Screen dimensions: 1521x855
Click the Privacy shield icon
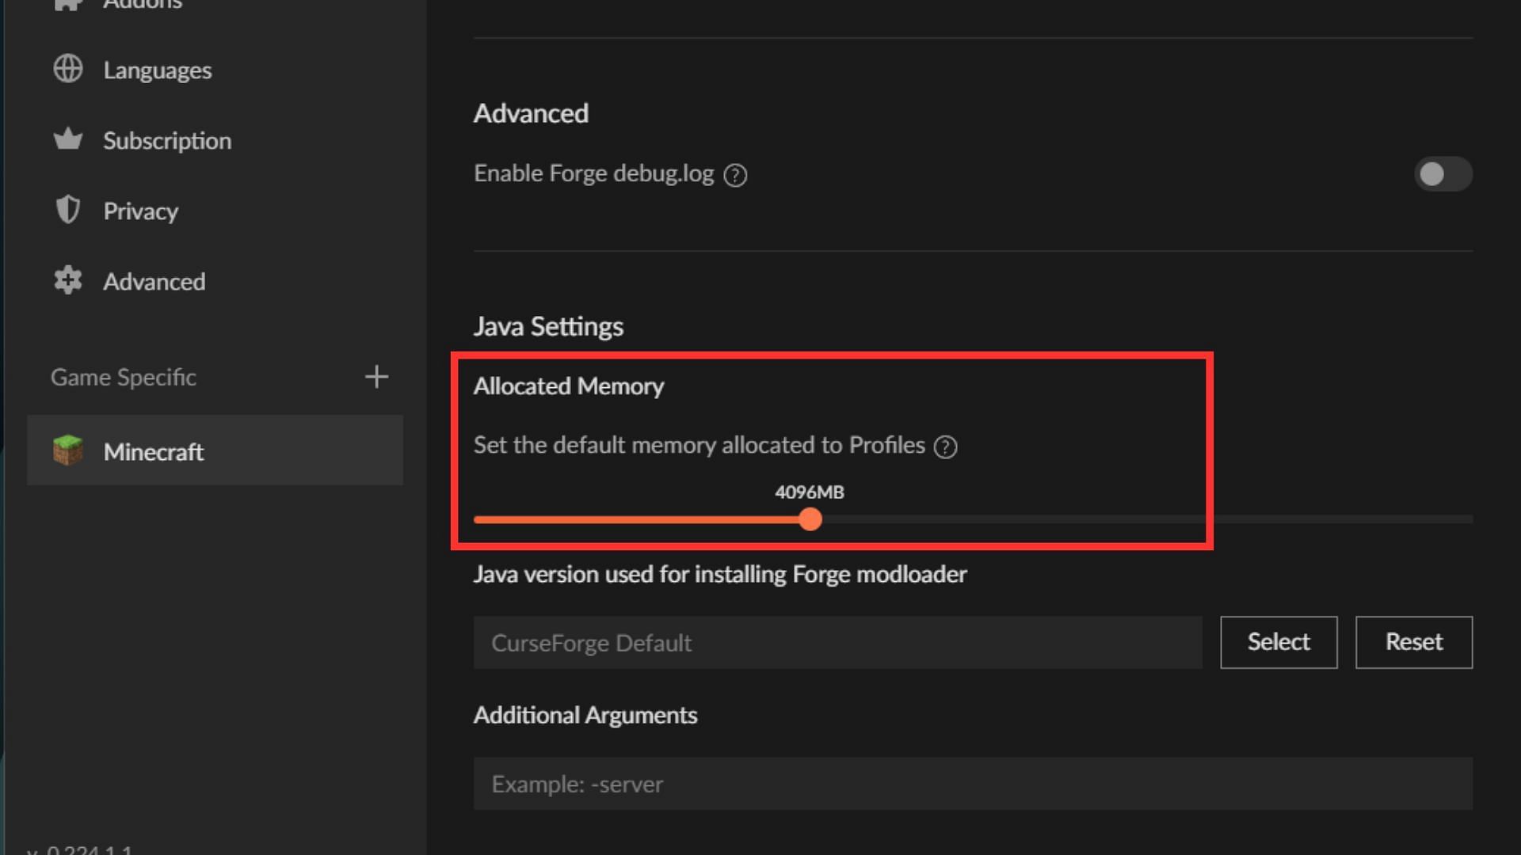point(70,210)
